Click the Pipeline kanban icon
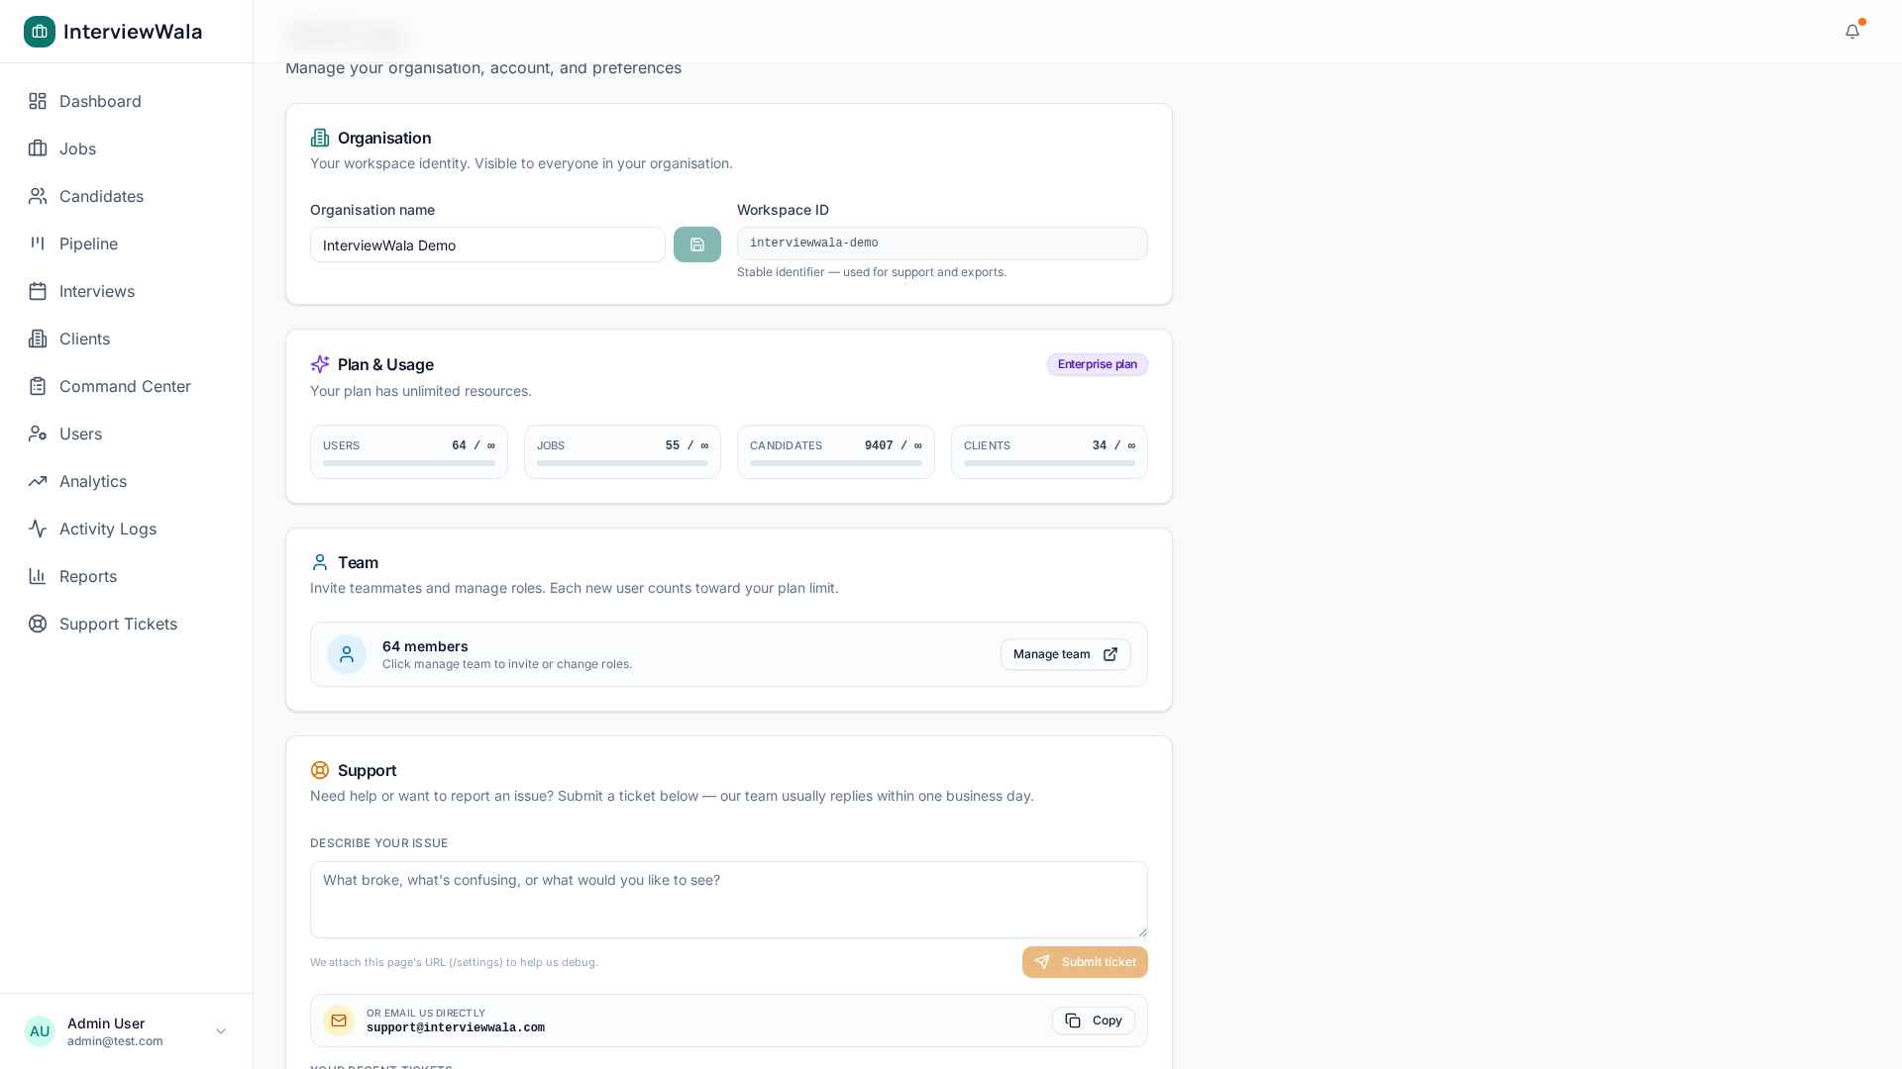Image resolution: width=1902 pixels, height=1069 pixels. (x=38, y=243)
